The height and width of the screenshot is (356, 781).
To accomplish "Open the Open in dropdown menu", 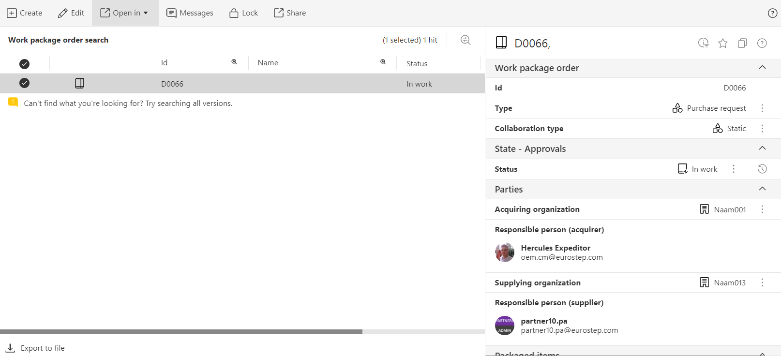I will pyautogui.click(x=125, y=13).
